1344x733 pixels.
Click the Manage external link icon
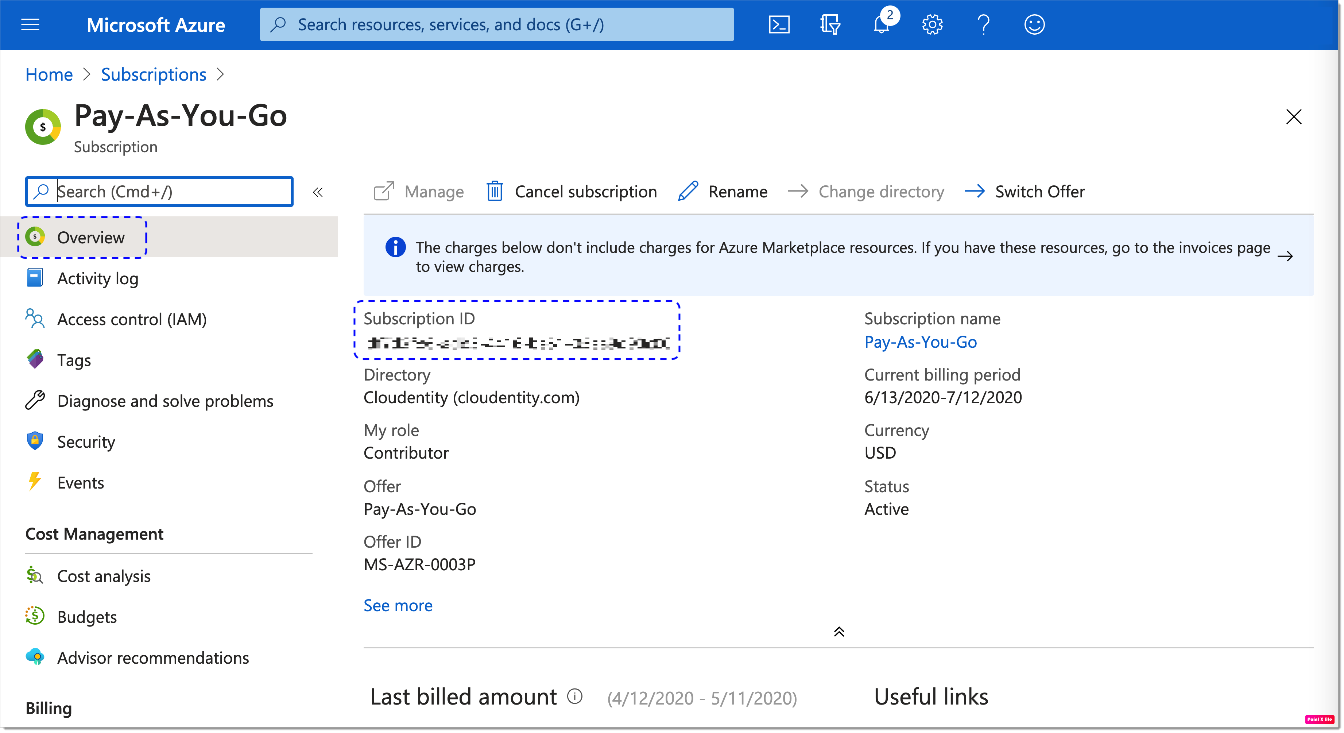(384, 191)
